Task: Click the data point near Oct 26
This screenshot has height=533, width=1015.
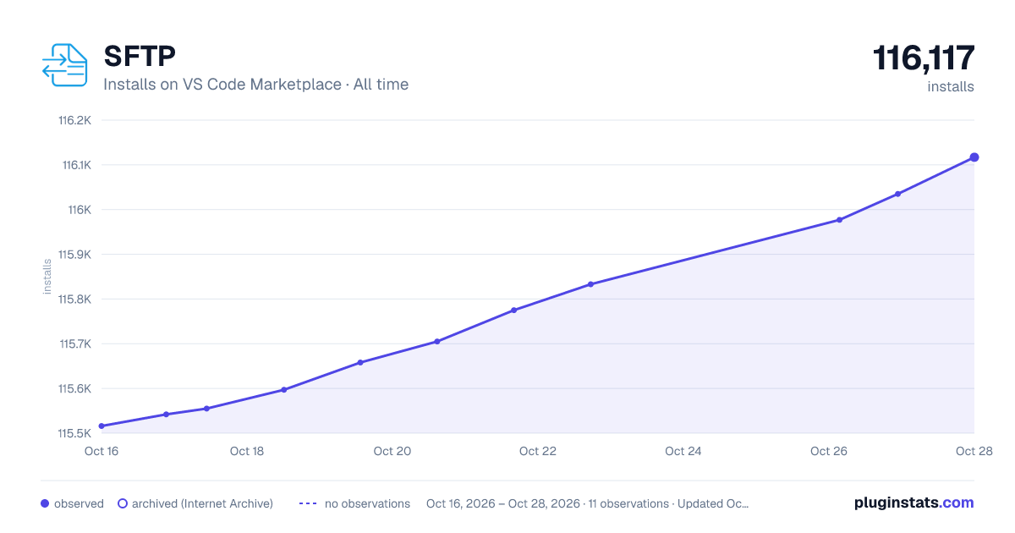Action: click(x=839, y=220)
